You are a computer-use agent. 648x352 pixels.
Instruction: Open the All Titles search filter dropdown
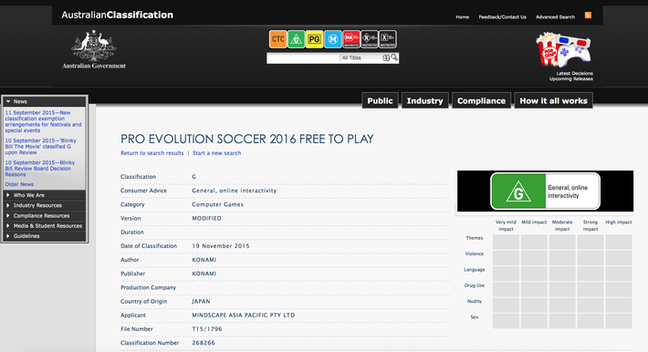tap(364, 57)
